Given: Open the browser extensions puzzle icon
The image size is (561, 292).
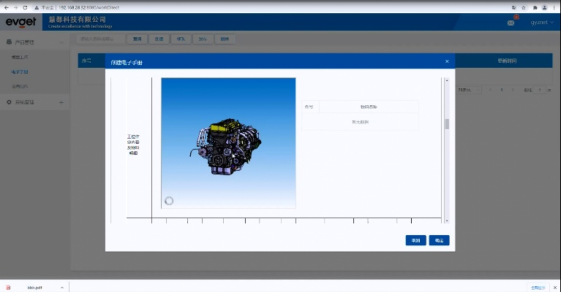Looking at the screenshot, I should (x=535, y=7).
